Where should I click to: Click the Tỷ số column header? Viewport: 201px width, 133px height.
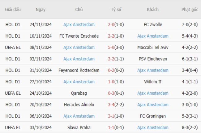[116, 10]
